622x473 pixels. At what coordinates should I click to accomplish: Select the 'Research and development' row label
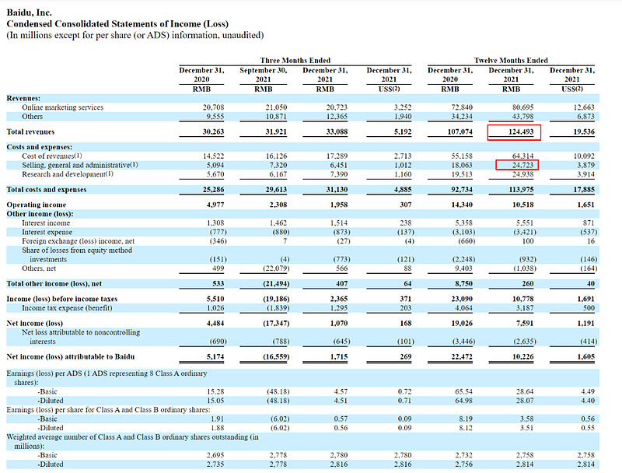click(68, 174)
